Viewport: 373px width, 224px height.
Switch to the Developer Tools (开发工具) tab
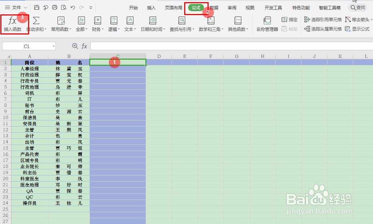[273, 8]
